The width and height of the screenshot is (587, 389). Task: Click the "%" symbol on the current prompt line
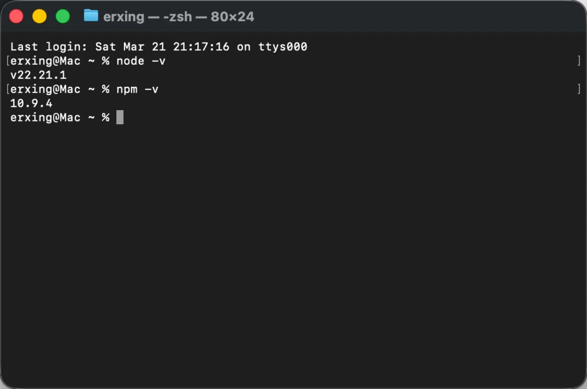(x=105, y=118)
